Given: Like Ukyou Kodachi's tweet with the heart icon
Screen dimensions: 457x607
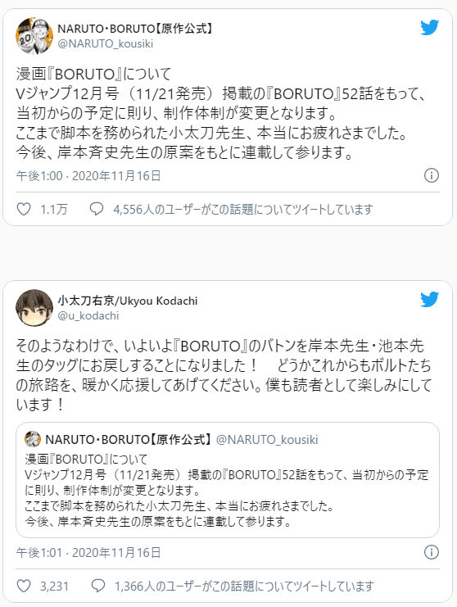Looking at the screenshot, I should pos(24,586).
